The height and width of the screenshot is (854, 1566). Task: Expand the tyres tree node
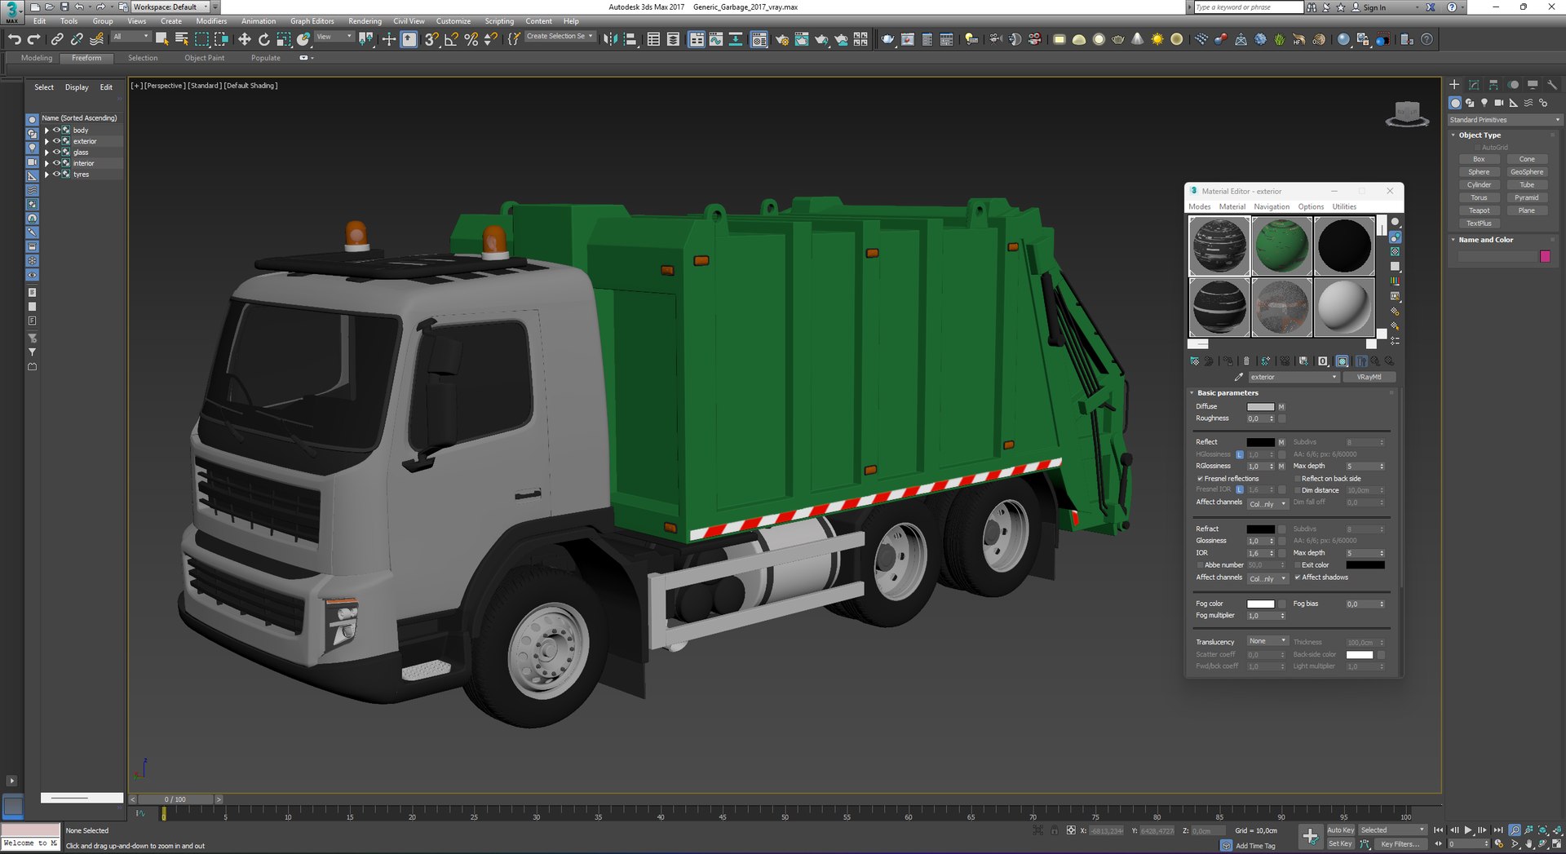click(x=46, y=175)
